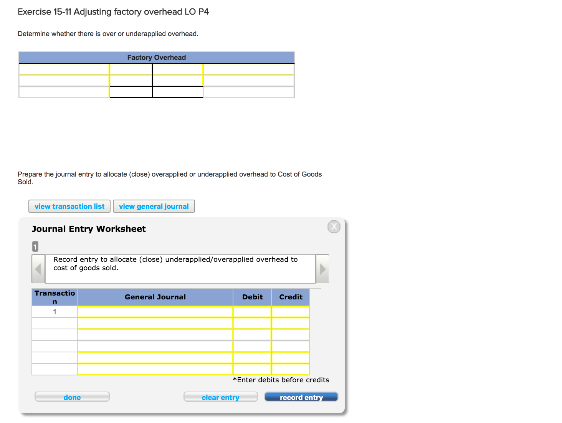
Task: Close the Journal Entry Worksheet with X icon
Action: tap(334, 227)
